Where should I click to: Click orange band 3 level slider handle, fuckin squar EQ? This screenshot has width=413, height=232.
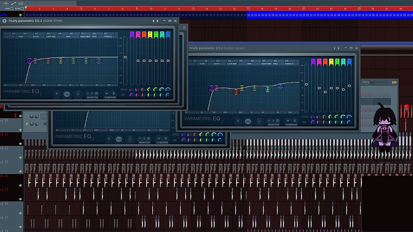click(325, 92)
